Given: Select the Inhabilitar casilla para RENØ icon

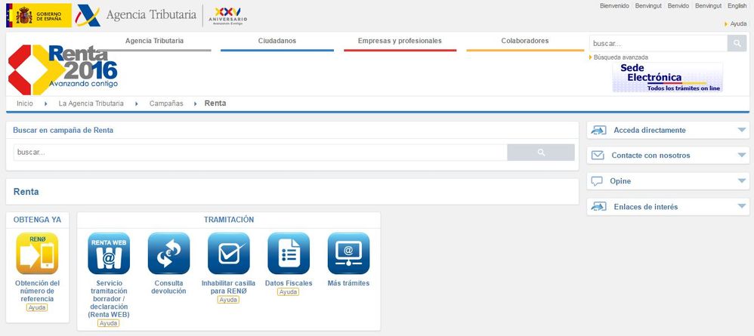Looking at the screenshot, I should [x=228, y=253].
